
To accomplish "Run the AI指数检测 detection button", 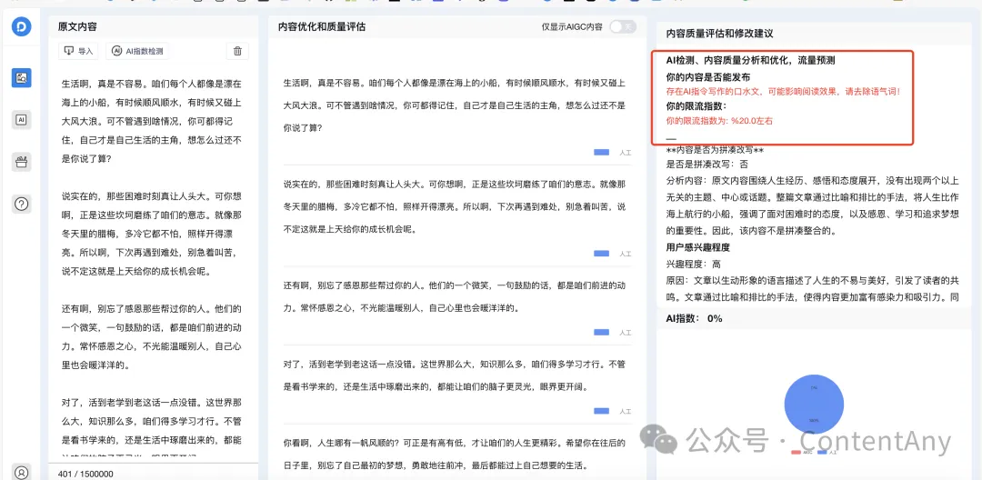I will 137,51.
